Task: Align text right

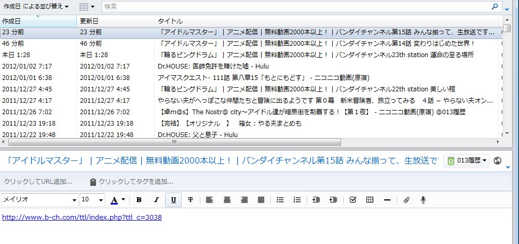Action: point(244,200)
